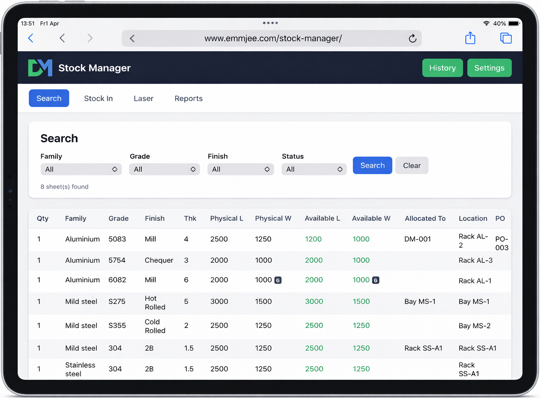Select the Allocated To column header

pos(425,218)
